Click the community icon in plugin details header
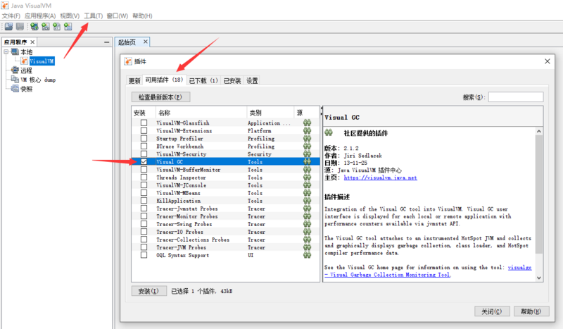 point(329,133)
